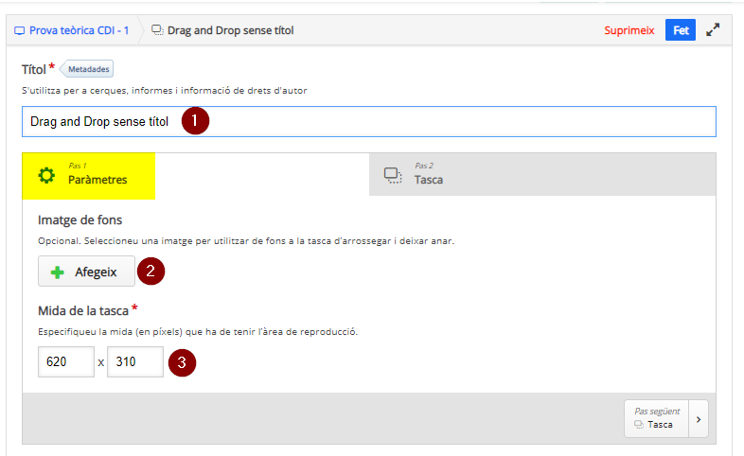Click red marker number 3
The height and width of the screenshot is (456, 744).
(x=182, y=362)
